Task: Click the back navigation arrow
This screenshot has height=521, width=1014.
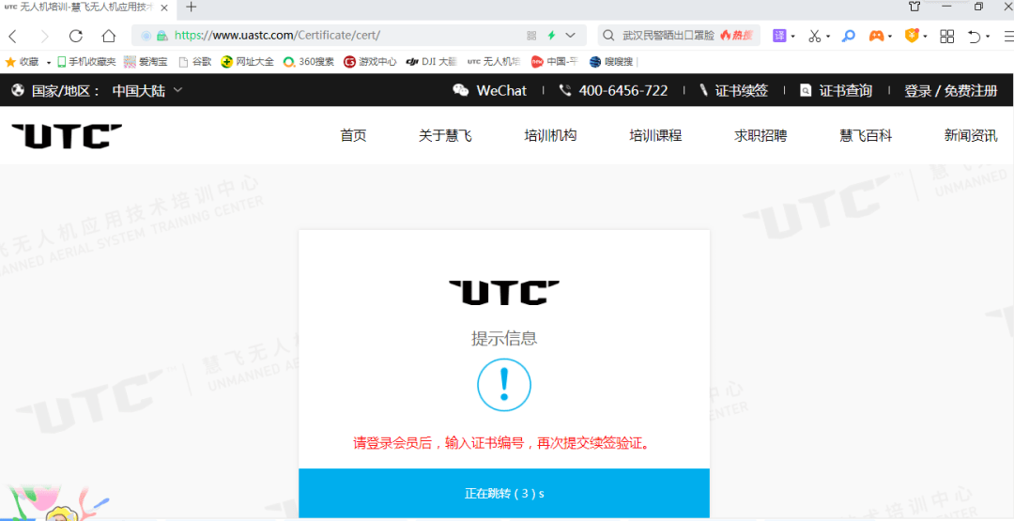Action: click(x=13, y=36)
